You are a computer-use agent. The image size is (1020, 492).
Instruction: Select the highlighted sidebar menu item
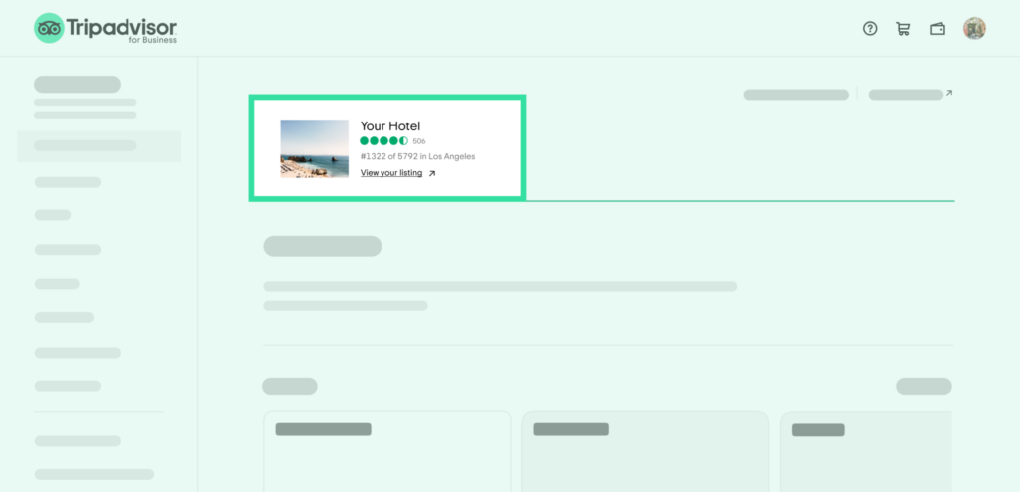(x=99, y=145)
